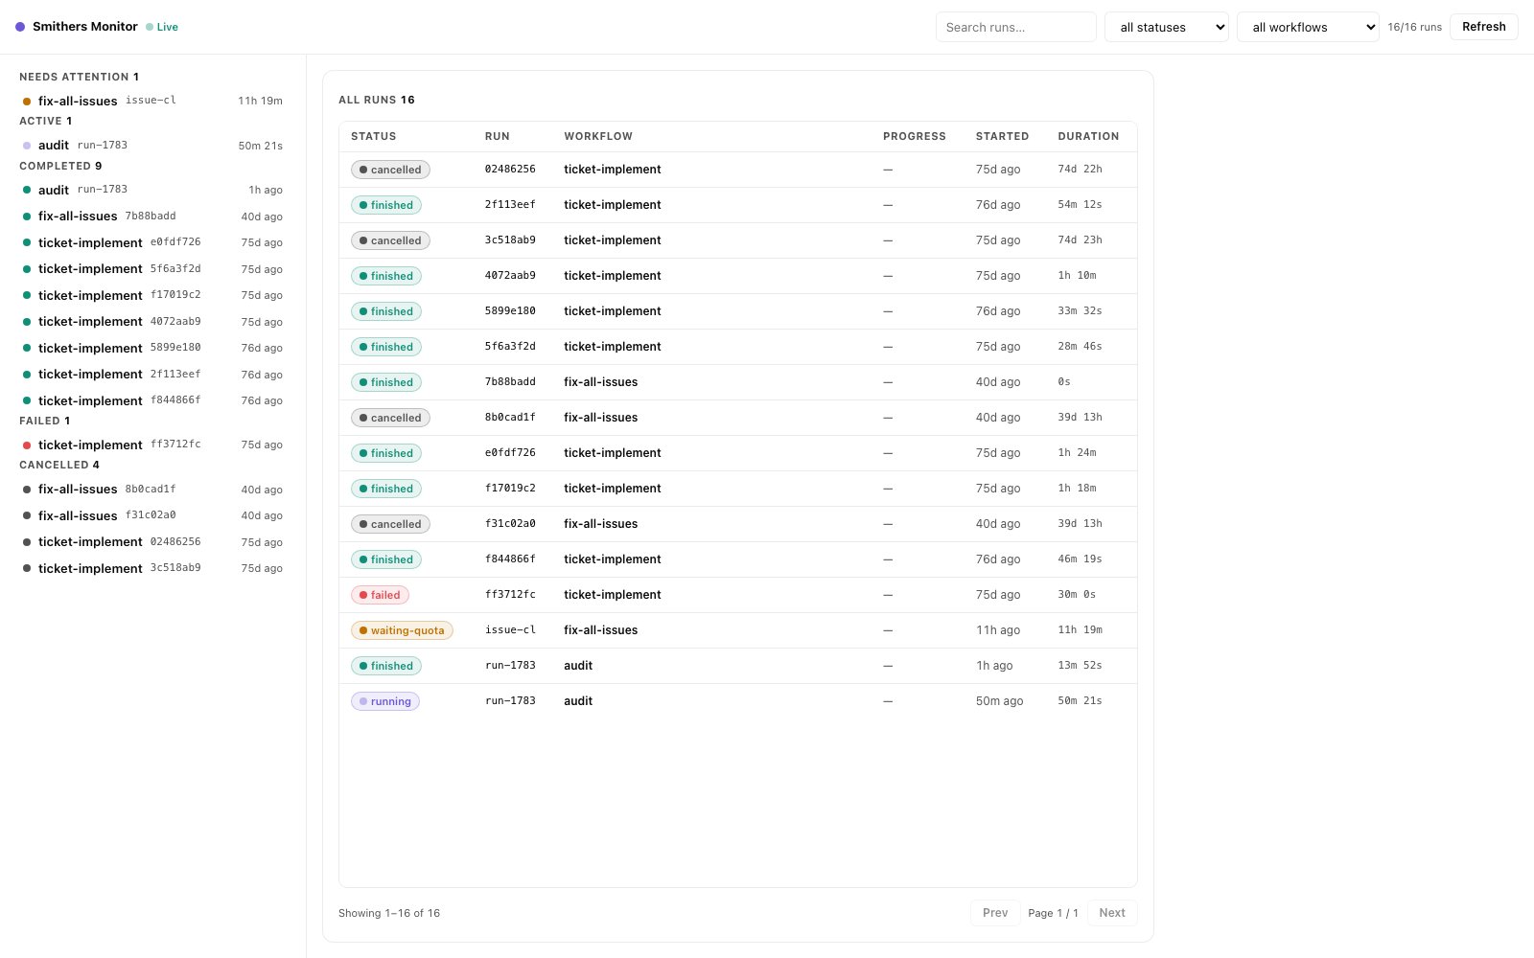Open sidebar cancelled run ticket-implement 3c518ab9
Screen dimensions: 1534x958
pos(152,568)
